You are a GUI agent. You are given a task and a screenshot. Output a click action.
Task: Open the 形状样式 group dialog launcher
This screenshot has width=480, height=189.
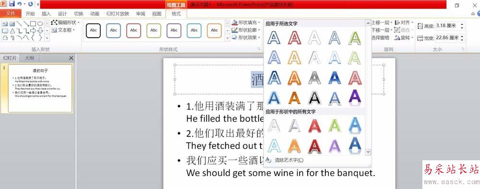click(x=259, y=49)
